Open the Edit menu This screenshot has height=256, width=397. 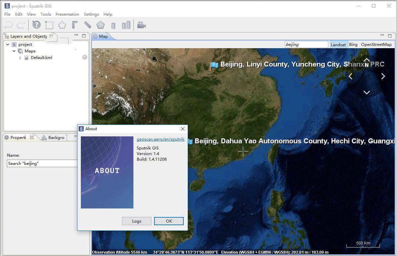click(19, 14)
